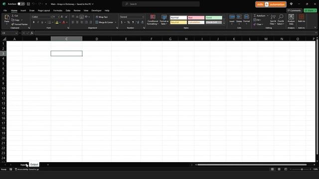319x179 pixels.
Task: Open the General number format dropdown
Action: (143, 17)
